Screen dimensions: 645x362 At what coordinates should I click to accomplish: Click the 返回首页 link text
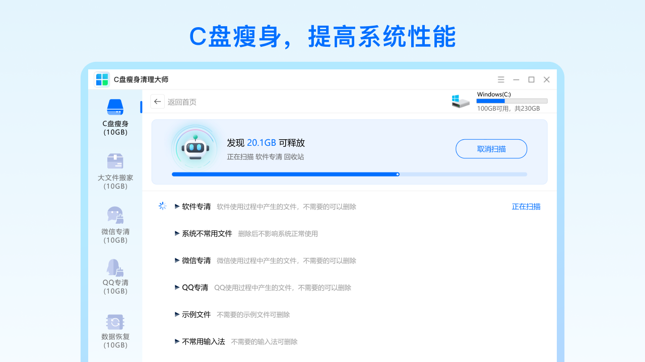pyautogui.click(x=182, y=102)
